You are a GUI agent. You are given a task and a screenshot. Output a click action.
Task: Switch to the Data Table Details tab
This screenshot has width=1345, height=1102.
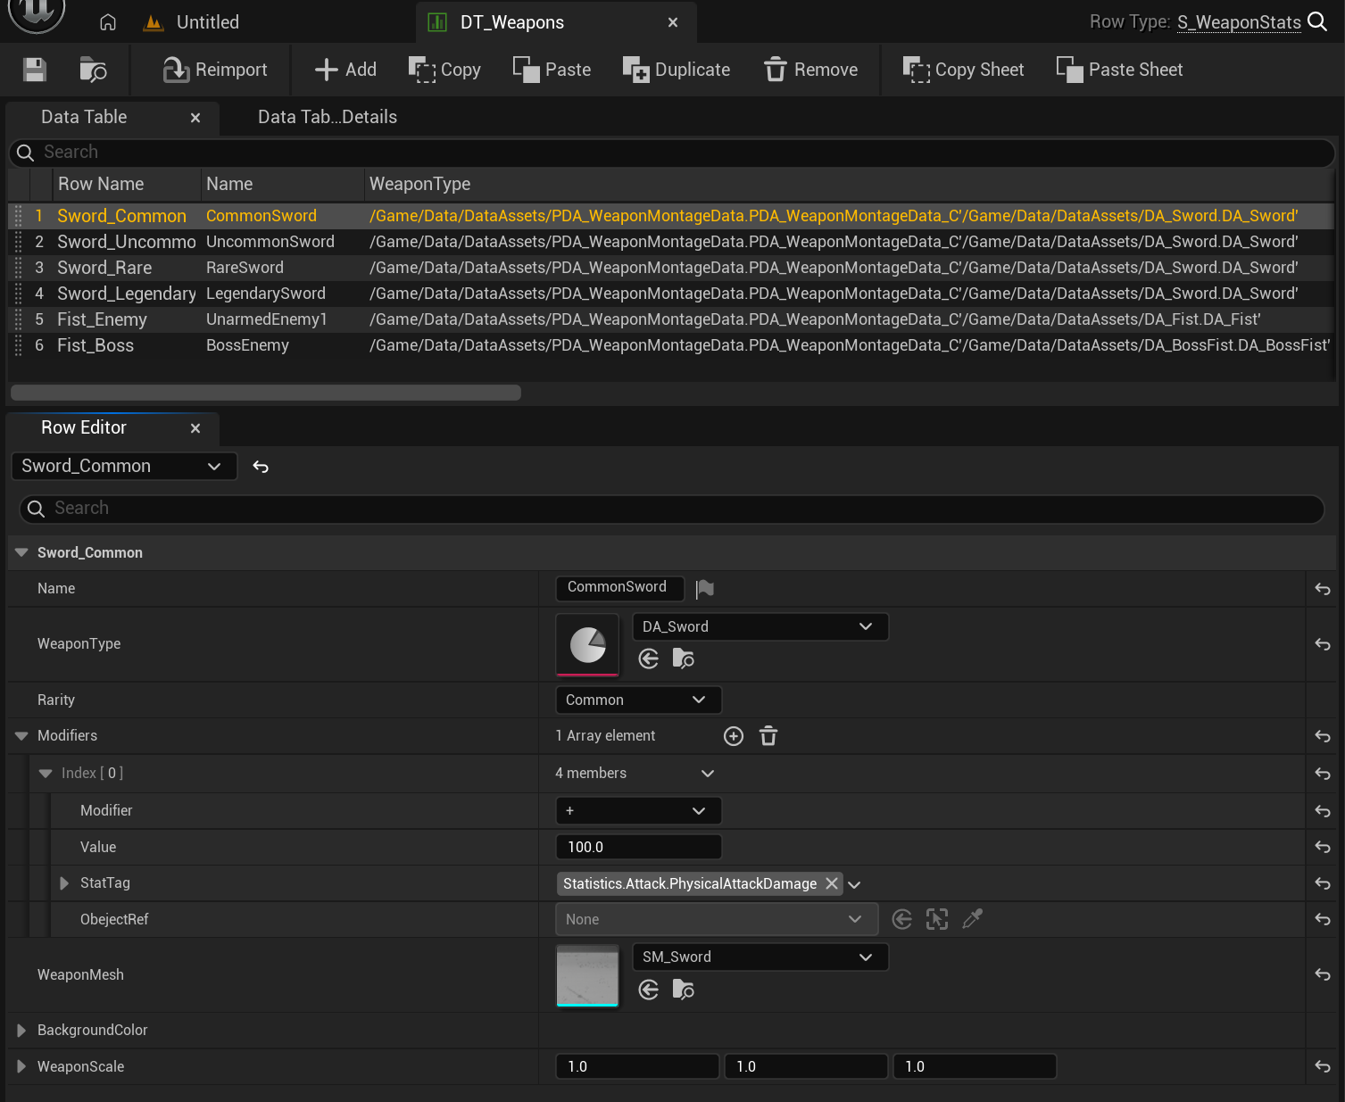coord(328,117)
